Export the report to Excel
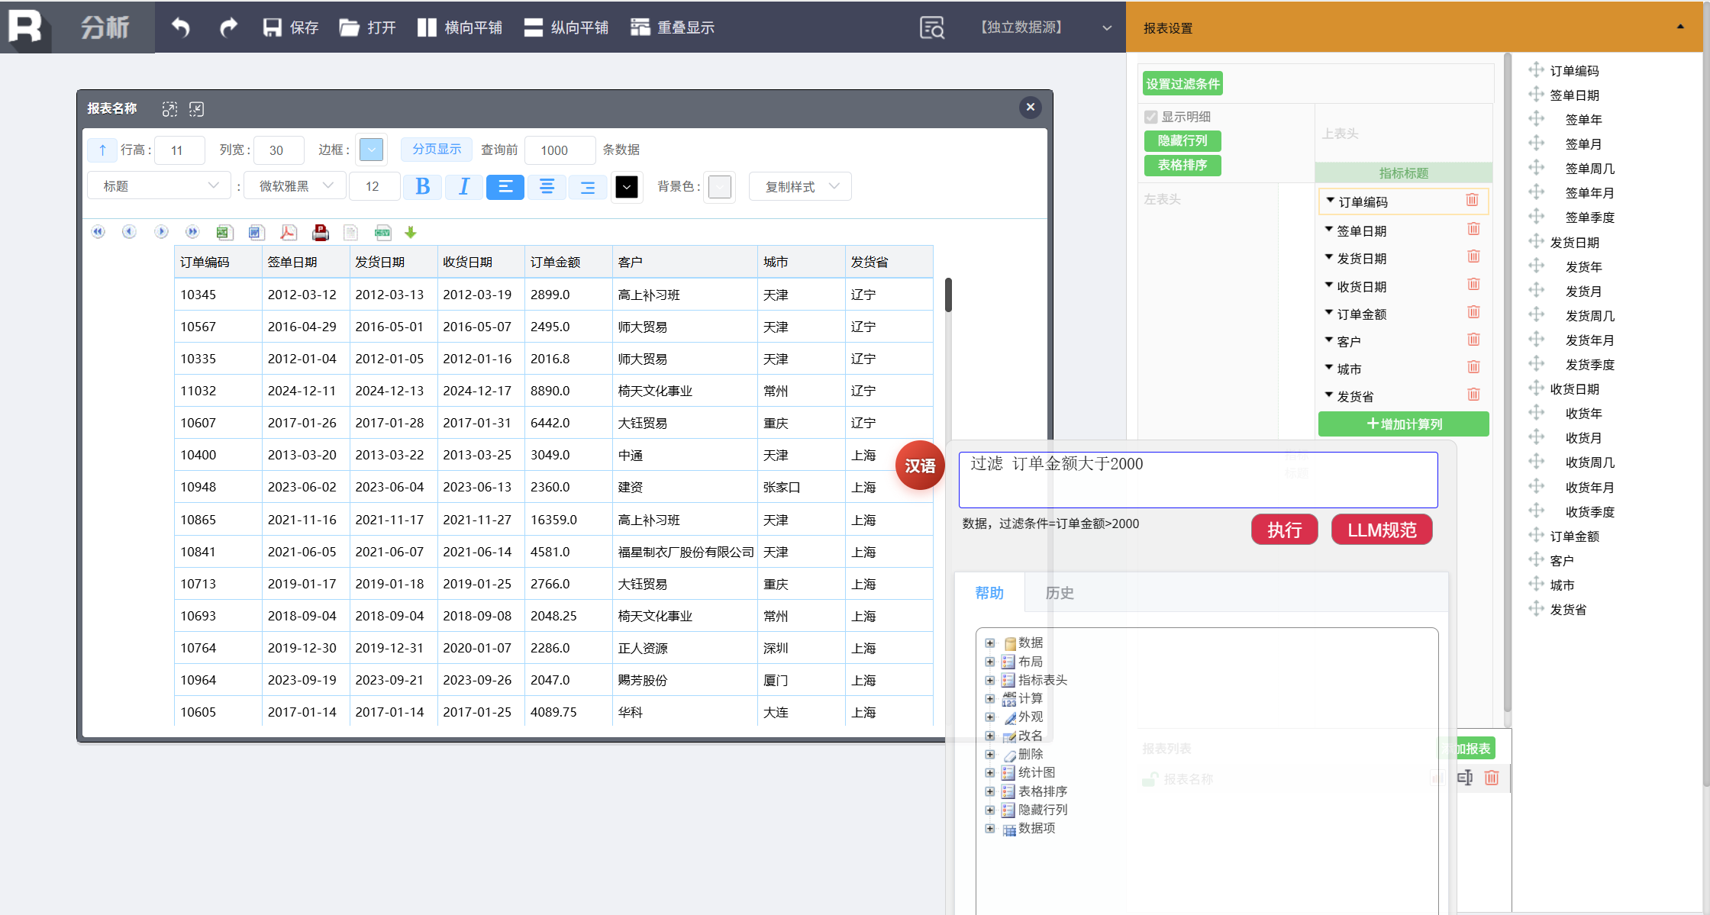1710x915 pixels. click(224, 232)
